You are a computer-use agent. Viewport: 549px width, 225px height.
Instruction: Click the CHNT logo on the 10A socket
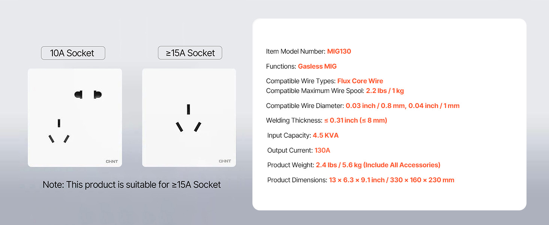(112, 162)
